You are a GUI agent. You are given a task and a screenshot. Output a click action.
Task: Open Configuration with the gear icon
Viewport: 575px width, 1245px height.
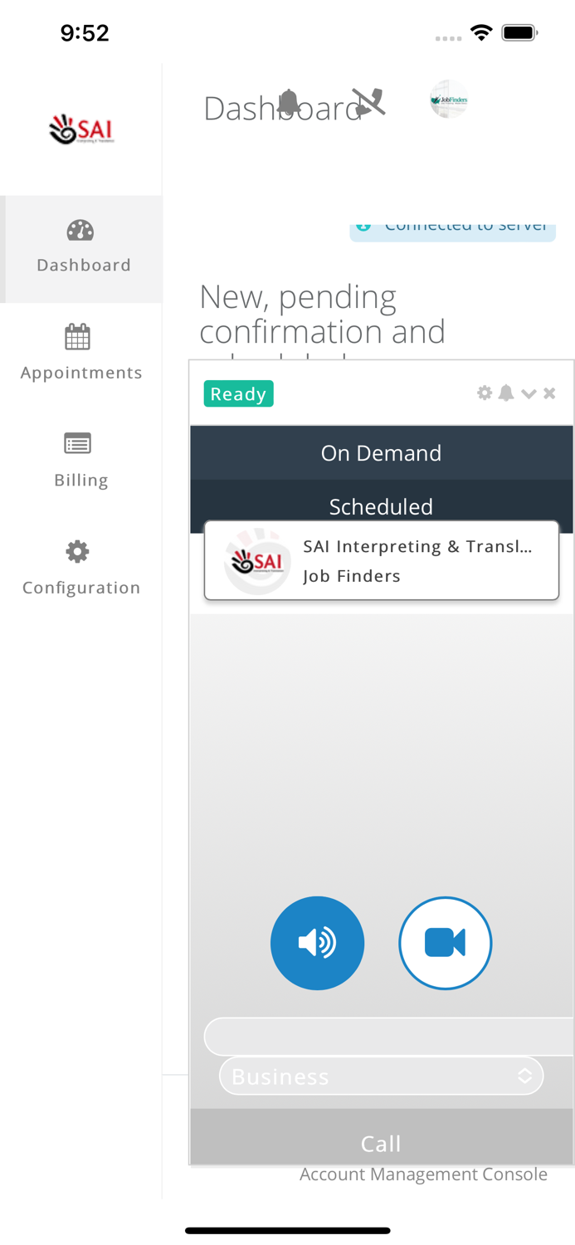[77, 551]
